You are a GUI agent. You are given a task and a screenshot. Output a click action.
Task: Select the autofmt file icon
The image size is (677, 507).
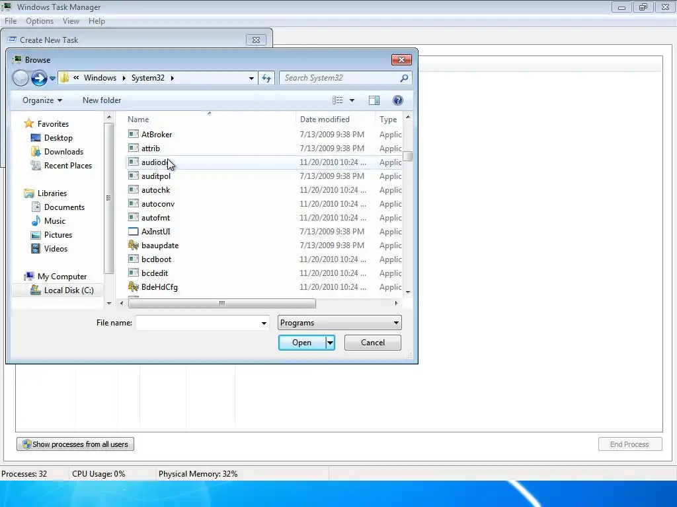[x=134, y=218]
